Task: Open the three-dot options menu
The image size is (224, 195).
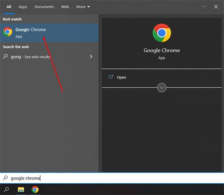Action: (x=203, y=7)
